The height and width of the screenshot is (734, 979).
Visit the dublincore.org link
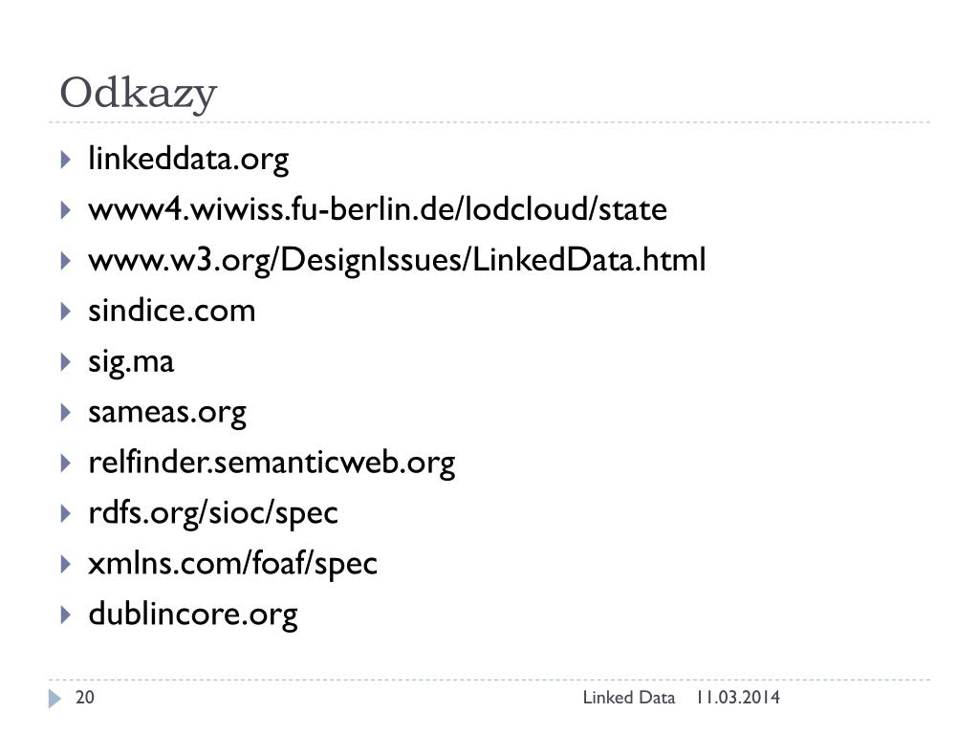point(193,615)
